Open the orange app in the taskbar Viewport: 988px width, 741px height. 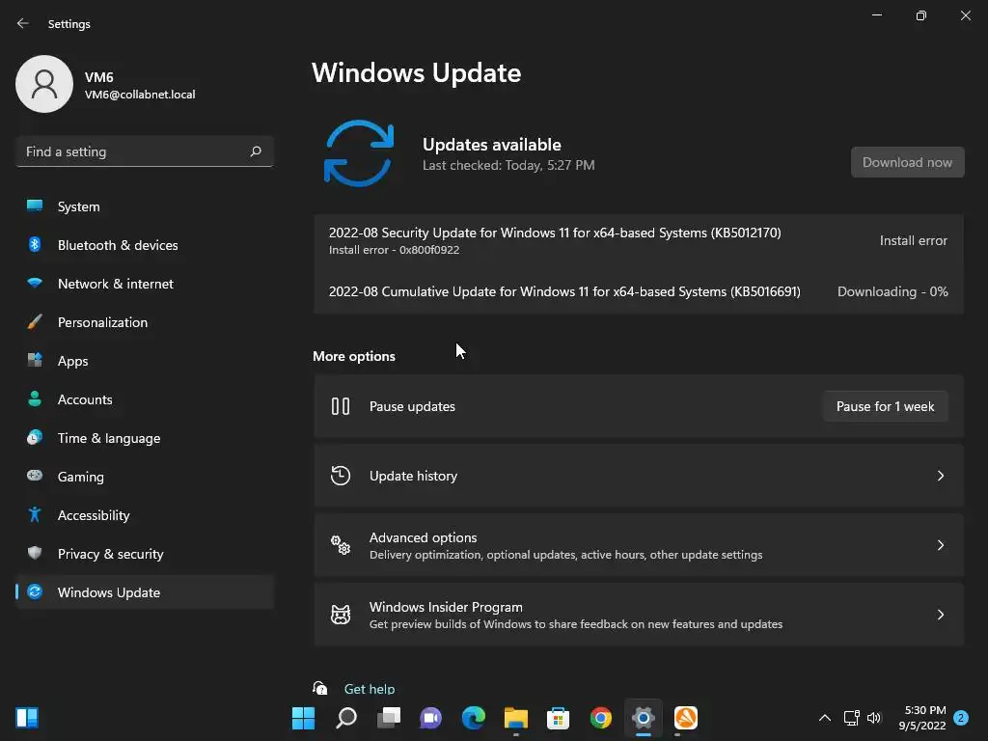coord(686,718)
